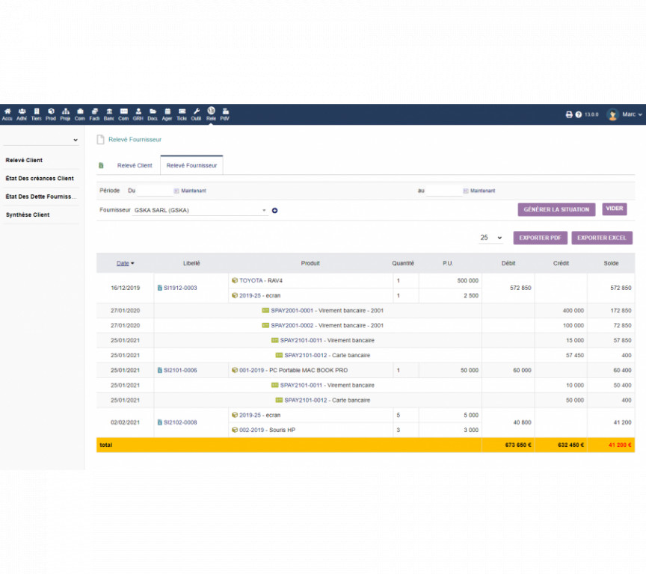The width and height of the screenshot is (646, 574).
Task: Open the Tiers module icon
Action: (x=36, y=114)
